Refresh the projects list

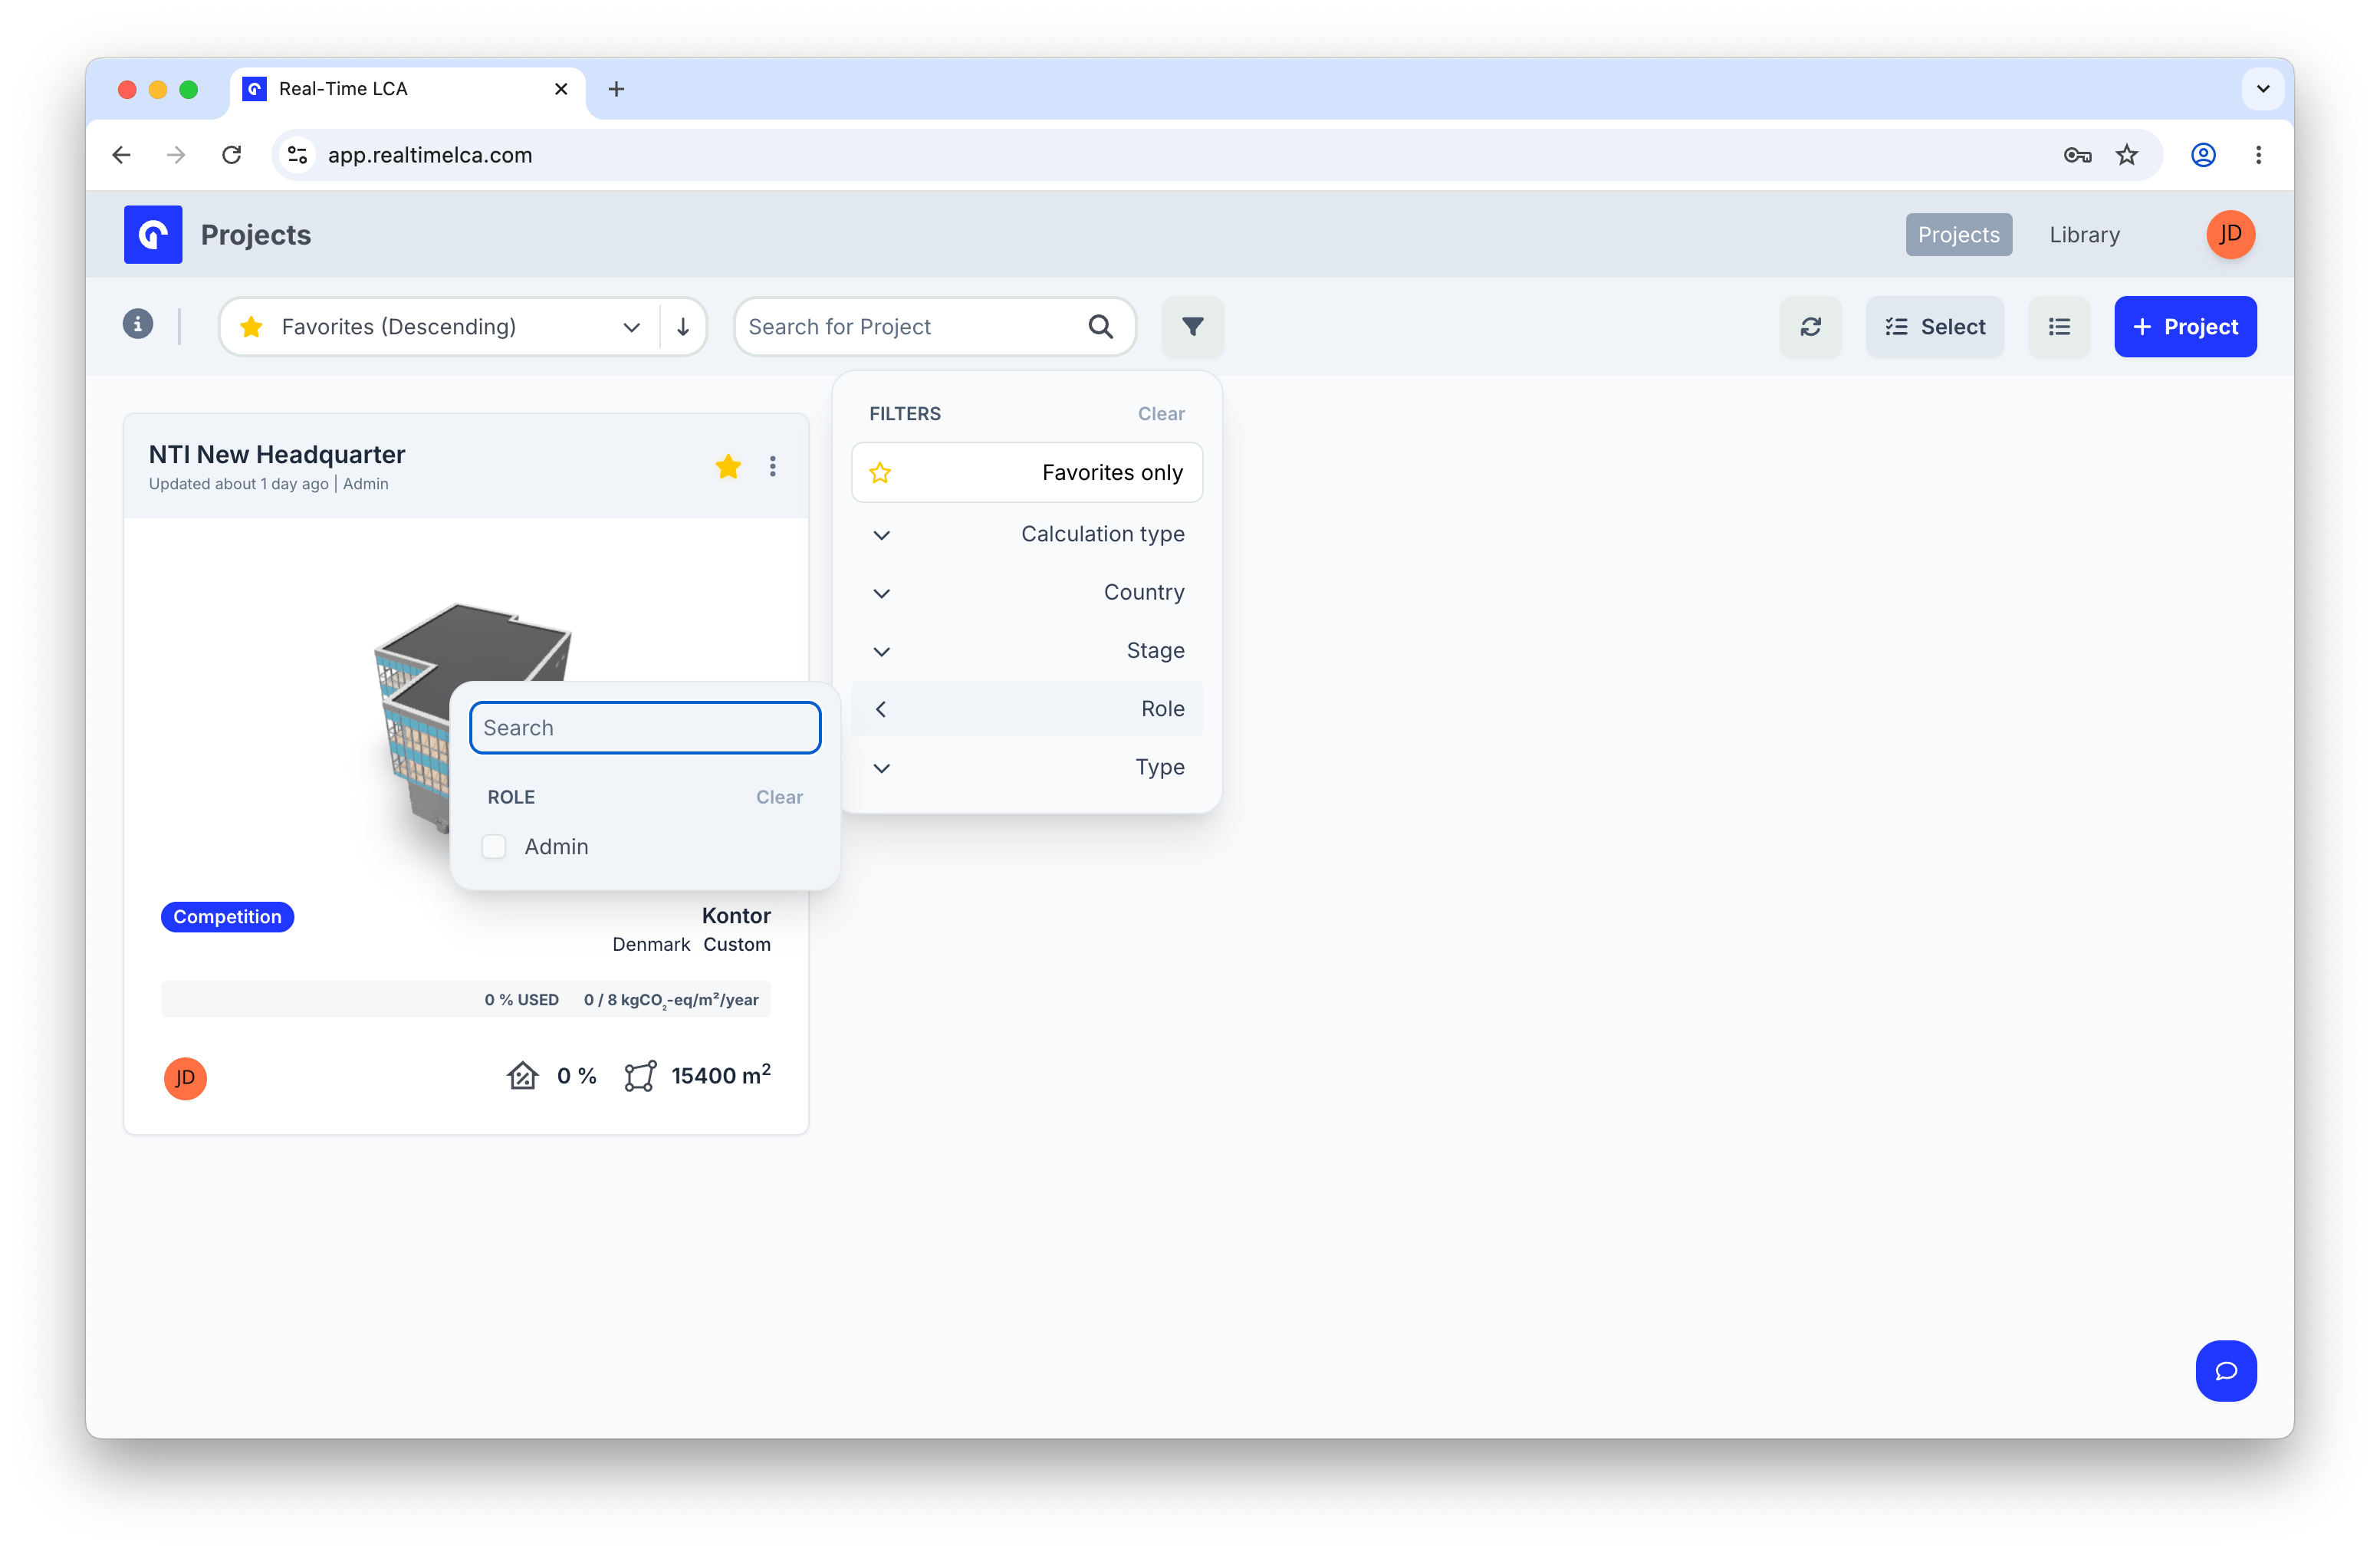click(x=1810, y=326)
